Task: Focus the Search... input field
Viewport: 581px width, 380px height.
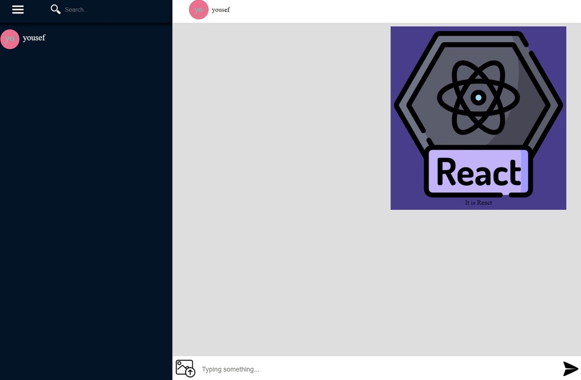Action: (x=111, y=10)
